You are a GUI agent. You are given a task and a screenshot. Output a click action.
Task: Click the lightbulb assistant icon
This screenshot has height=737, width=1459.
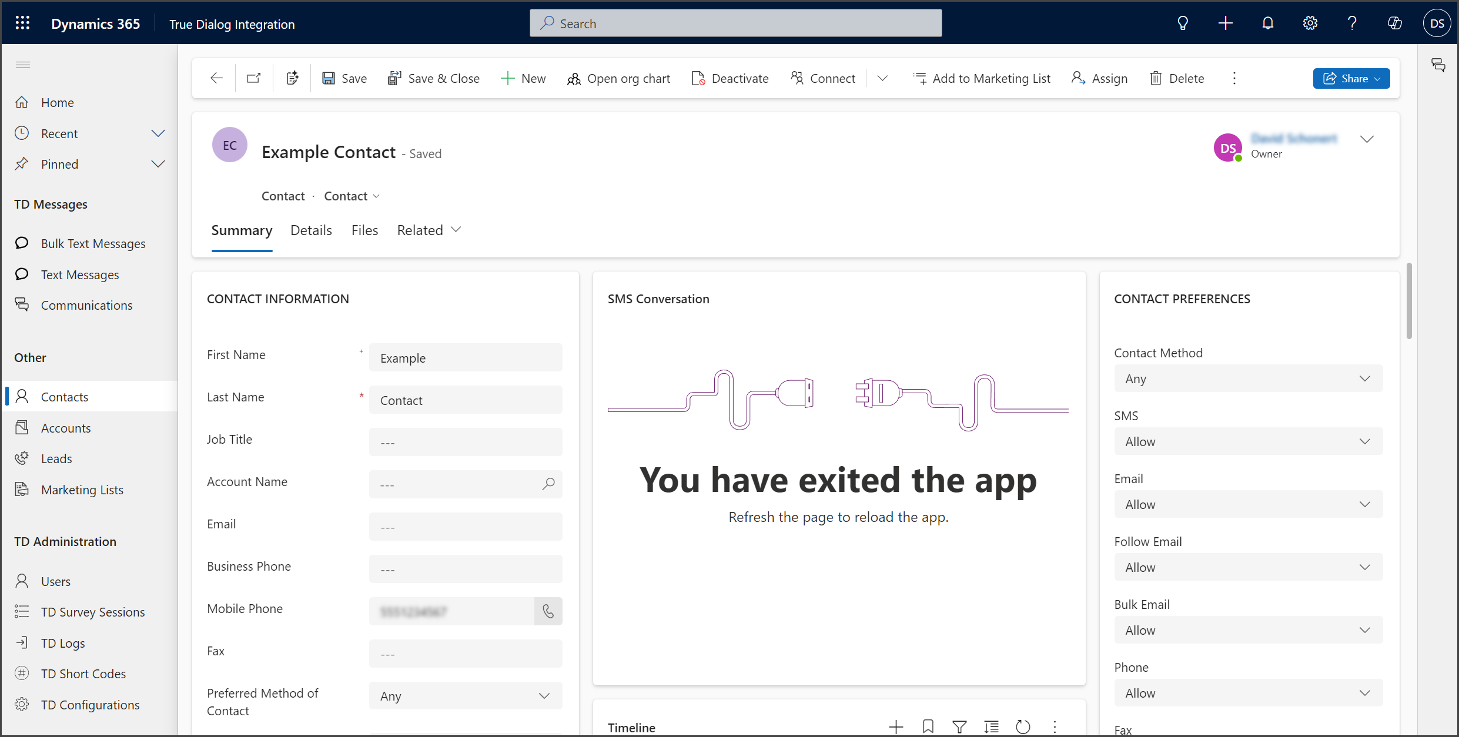(1183, 23)
